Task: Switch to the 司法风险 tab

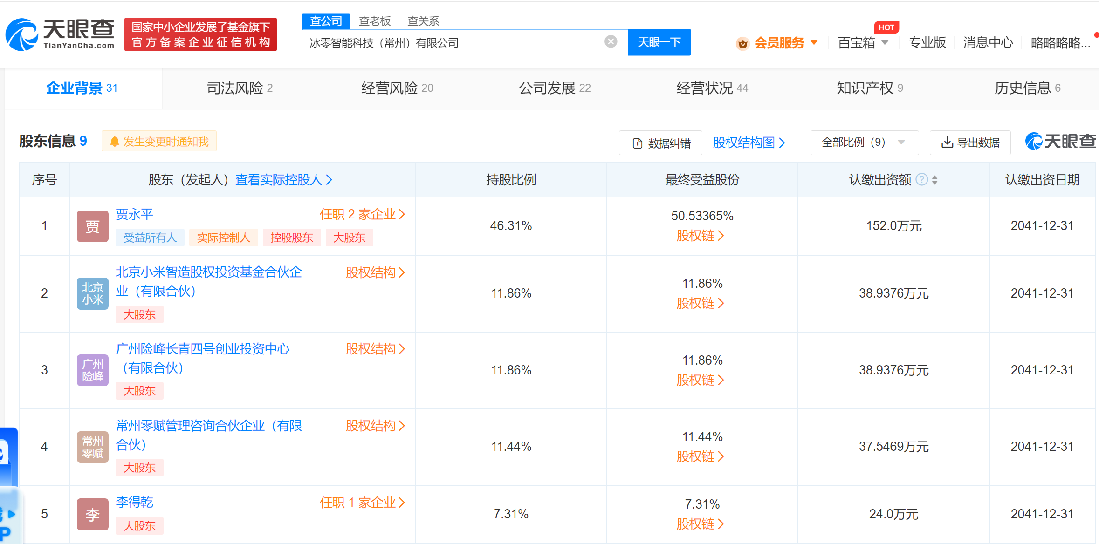Action: pyautogui.click(x=240, y=88)
